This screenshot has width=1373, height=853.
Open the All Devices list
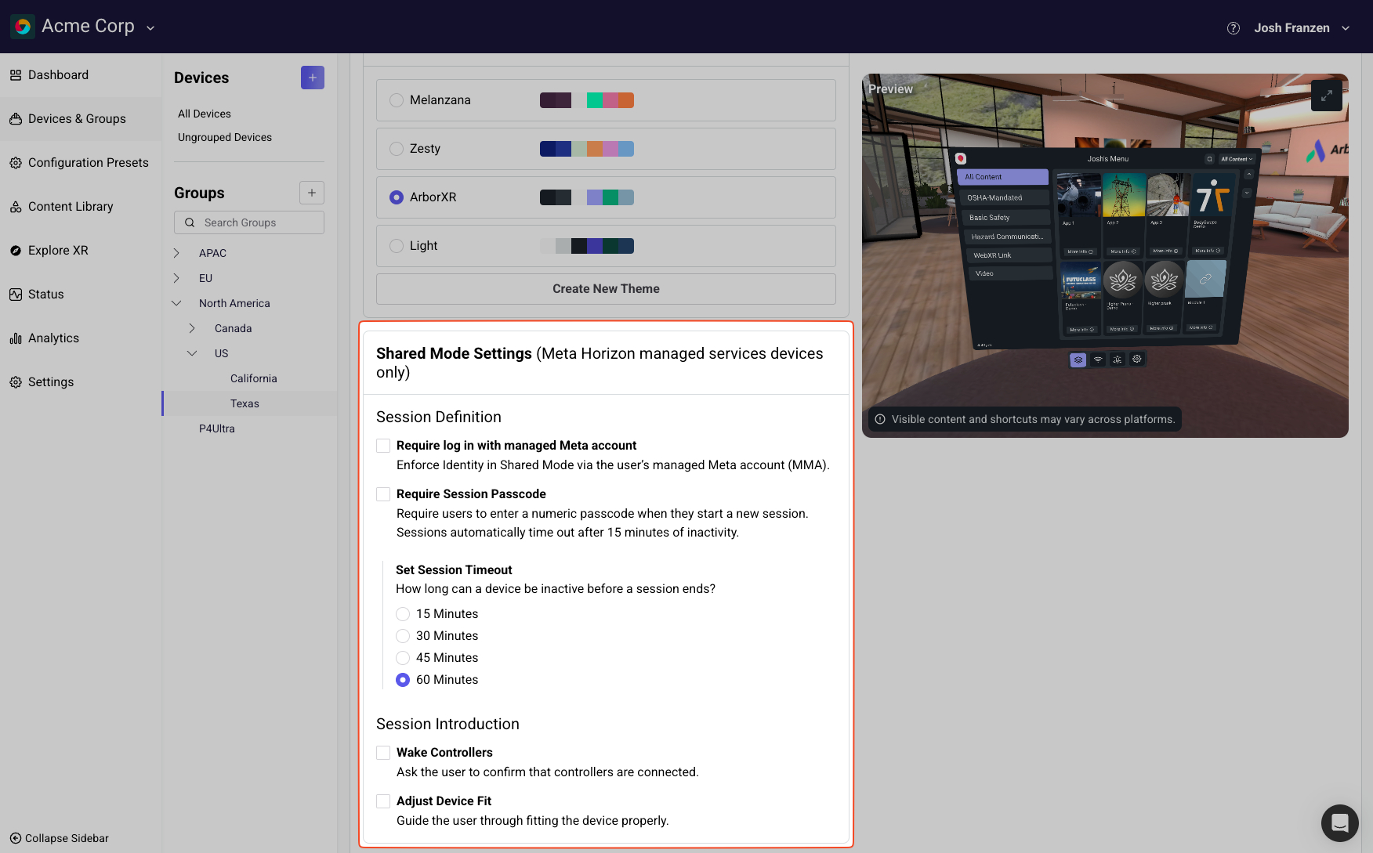click(x=205, y=114)
